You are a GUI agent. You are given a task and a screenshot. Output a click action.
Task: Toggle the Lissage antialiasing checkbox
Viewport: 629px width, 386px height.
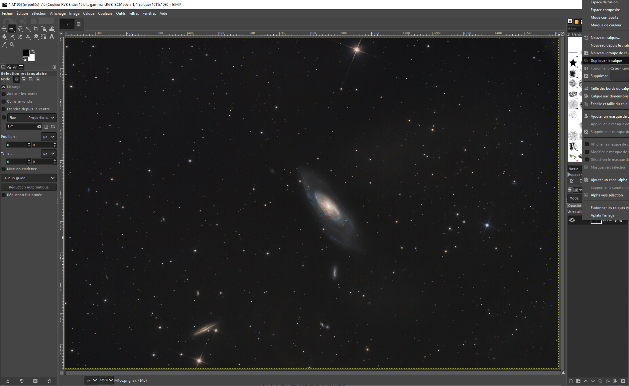pyautogui.click(x=4, y=87)
